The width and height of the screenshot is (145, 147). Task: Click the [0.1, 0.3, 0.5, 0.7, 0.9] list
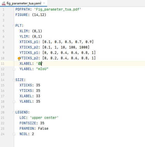pos(68,42)
